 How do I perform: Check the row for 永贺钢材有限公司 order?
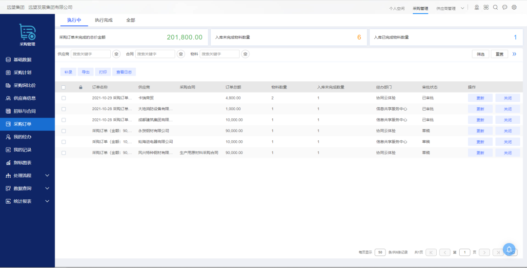pyautogui.click(x=63, y=131)
